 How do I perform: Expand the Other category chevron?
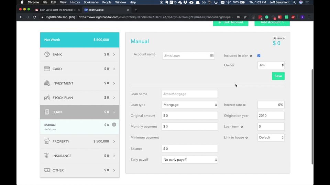coord(114,170)
